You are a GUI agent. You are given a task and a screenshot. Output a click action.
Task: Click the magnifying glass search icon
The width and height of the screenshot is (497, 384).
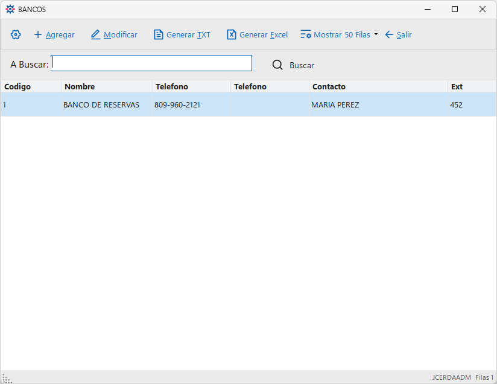(277, 65)
